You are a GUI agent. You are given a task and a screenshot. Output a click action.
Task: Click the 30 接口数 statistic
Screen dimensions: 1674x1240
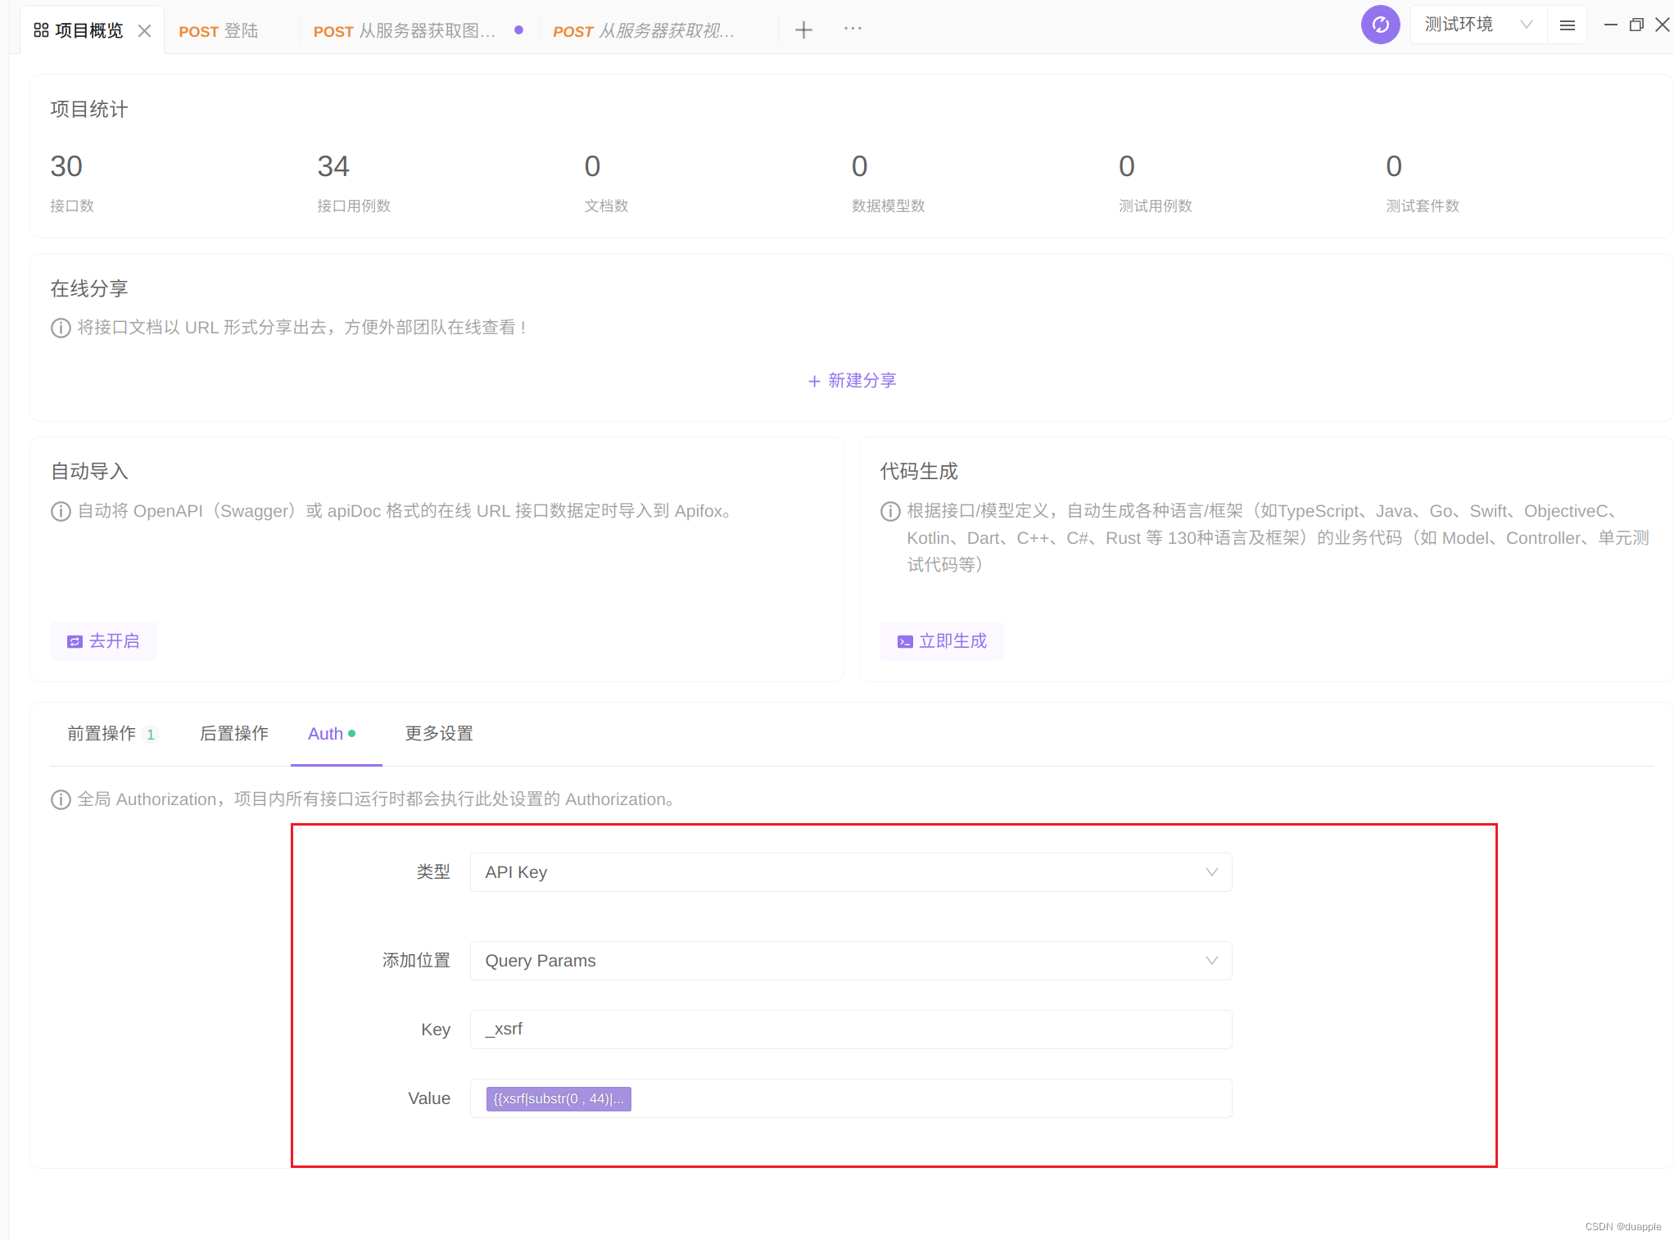point(72,183)
